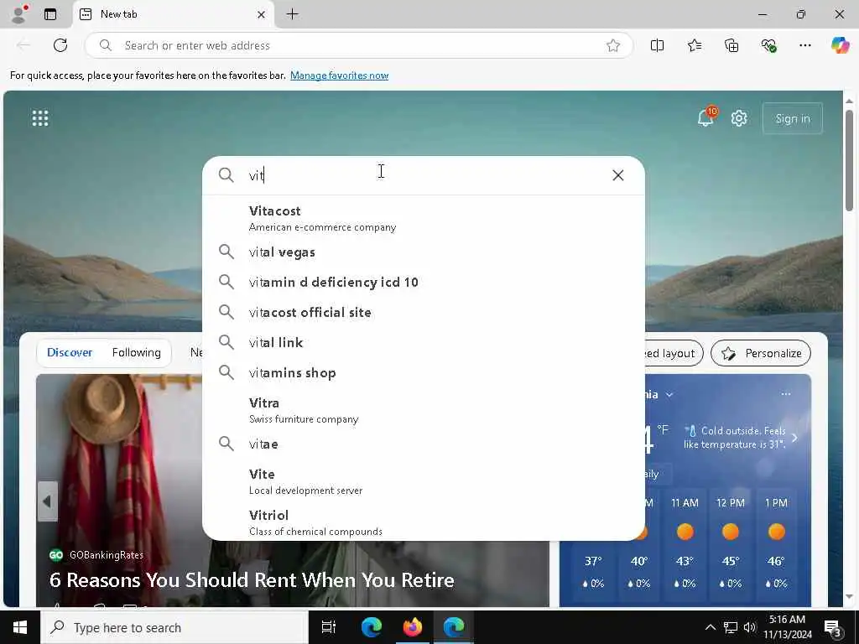The image size is (859, 644).
Task: Open Firefox from the taskbar
Action: tap(413, 627)
